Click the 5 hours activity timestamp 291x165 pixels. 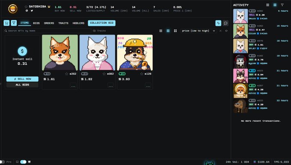283,11
